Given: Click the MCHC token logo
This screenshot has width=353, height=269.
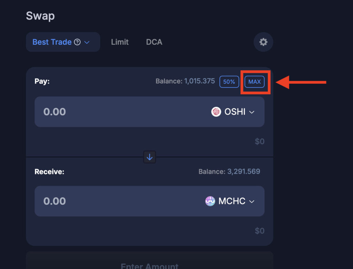Looking at the screenshot, I should pos(210,201).
